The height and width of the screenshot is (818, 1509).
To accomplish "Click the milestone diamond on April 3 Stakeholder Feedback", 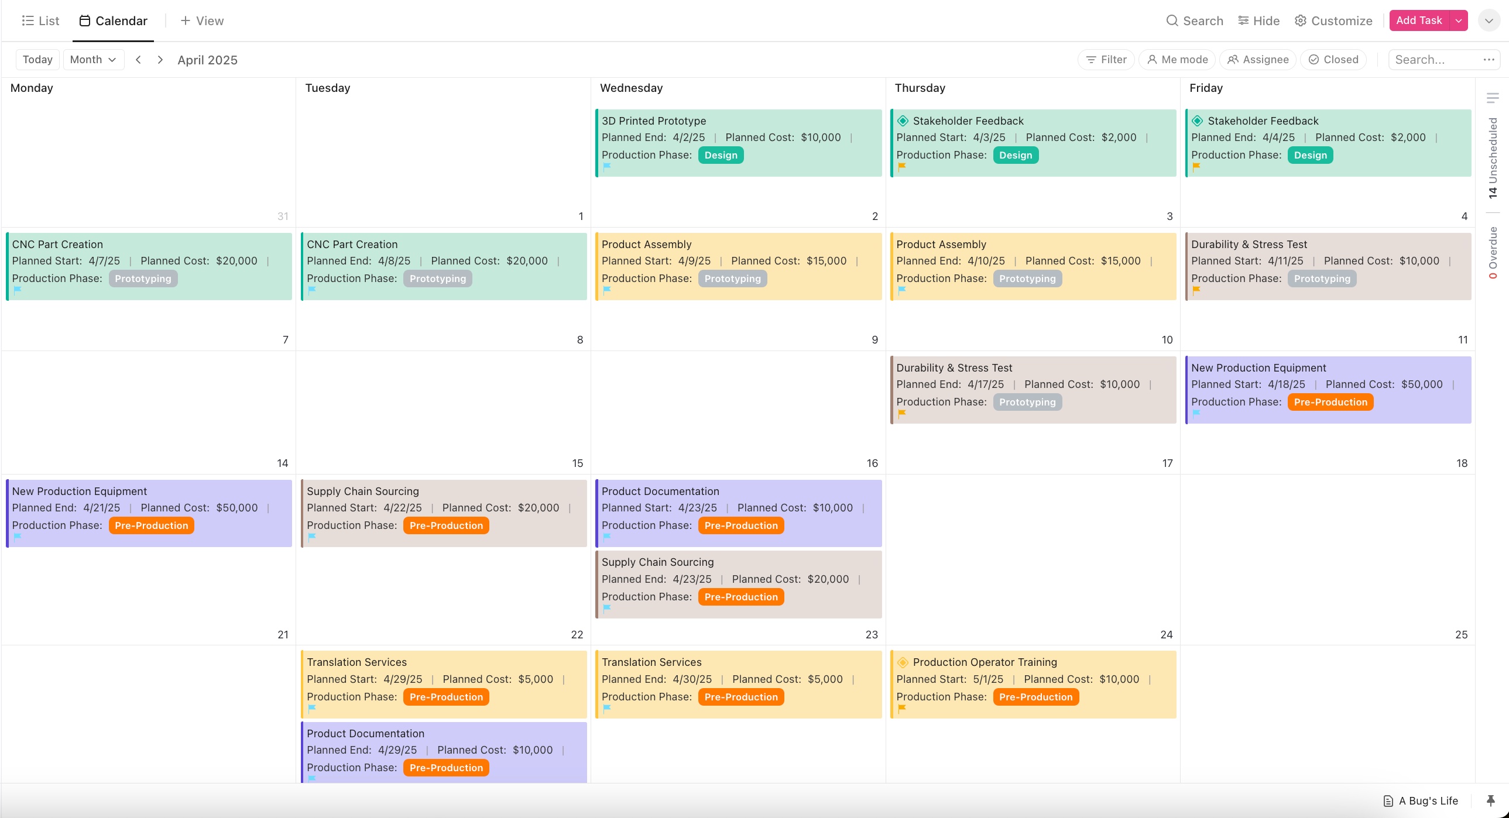I will 903,121.
